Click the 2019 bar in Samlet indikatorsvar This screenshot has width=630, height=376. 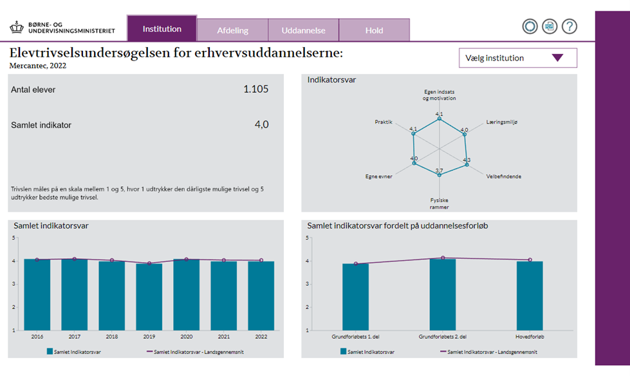tap(149, 296)
